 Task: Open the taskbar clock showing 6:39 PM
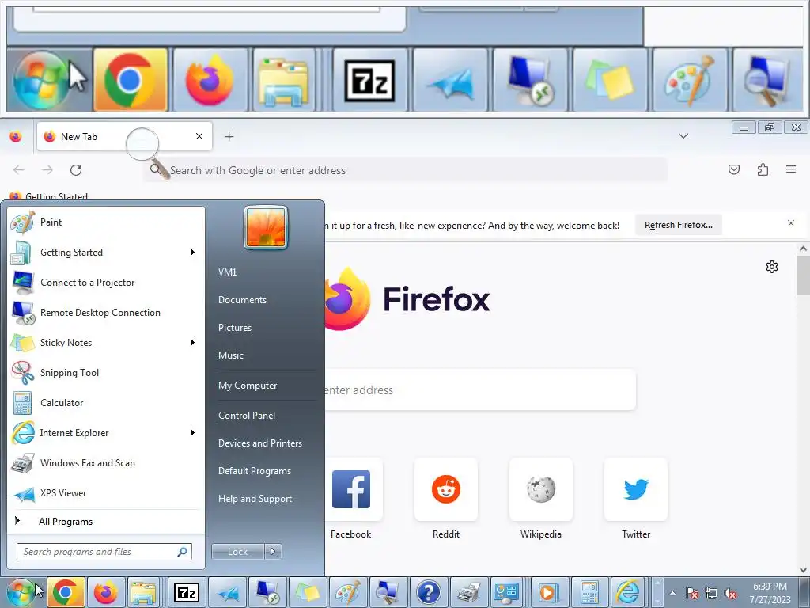pos(770,593)
